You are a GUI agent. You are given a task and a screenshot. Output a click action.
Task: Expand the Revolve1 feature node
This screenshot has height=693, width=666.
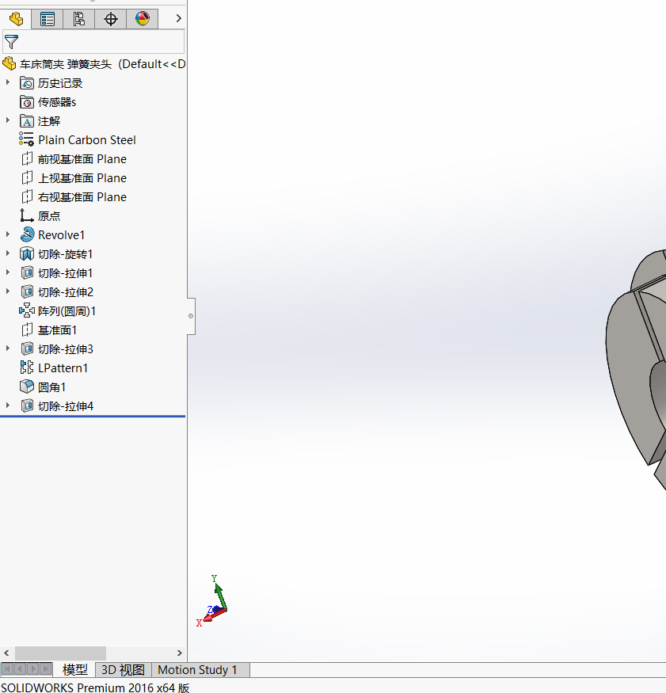[7, 234]
